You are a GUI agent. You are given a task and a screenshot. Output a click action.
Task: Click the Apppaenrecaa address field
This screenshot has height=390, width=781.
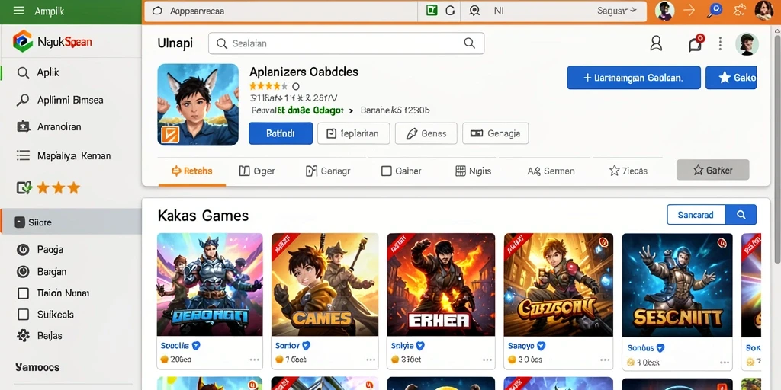[281, 11]
